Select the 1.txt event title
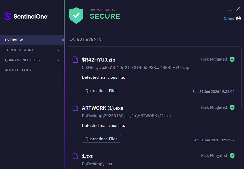This screenshot has height=169, width=244. coord(87,156)
